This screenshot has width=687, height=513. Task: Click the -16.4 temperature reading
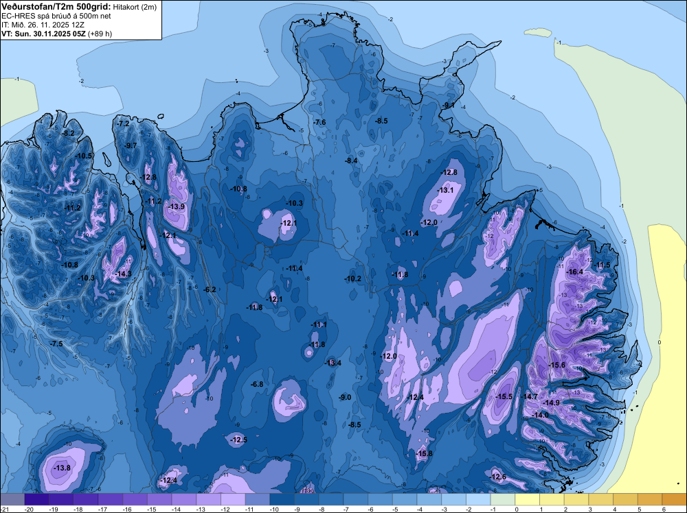[x=575, y=272]
